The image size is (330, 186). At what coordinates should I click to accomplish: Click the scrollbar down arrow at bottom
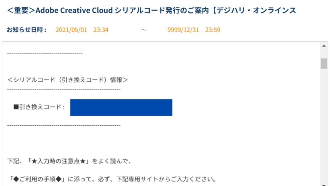tap(324, 185)
